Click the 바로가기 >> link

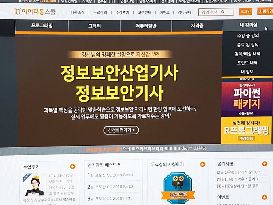tap(247, 79)
